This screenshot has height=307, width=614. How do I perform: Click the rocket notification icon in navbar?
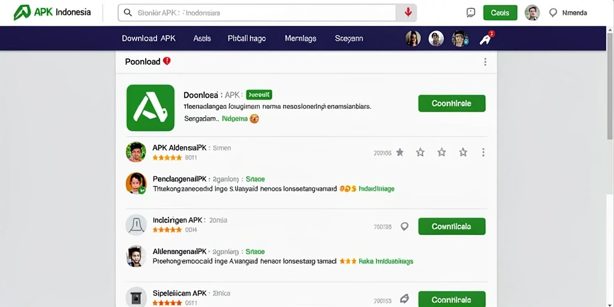486,38
